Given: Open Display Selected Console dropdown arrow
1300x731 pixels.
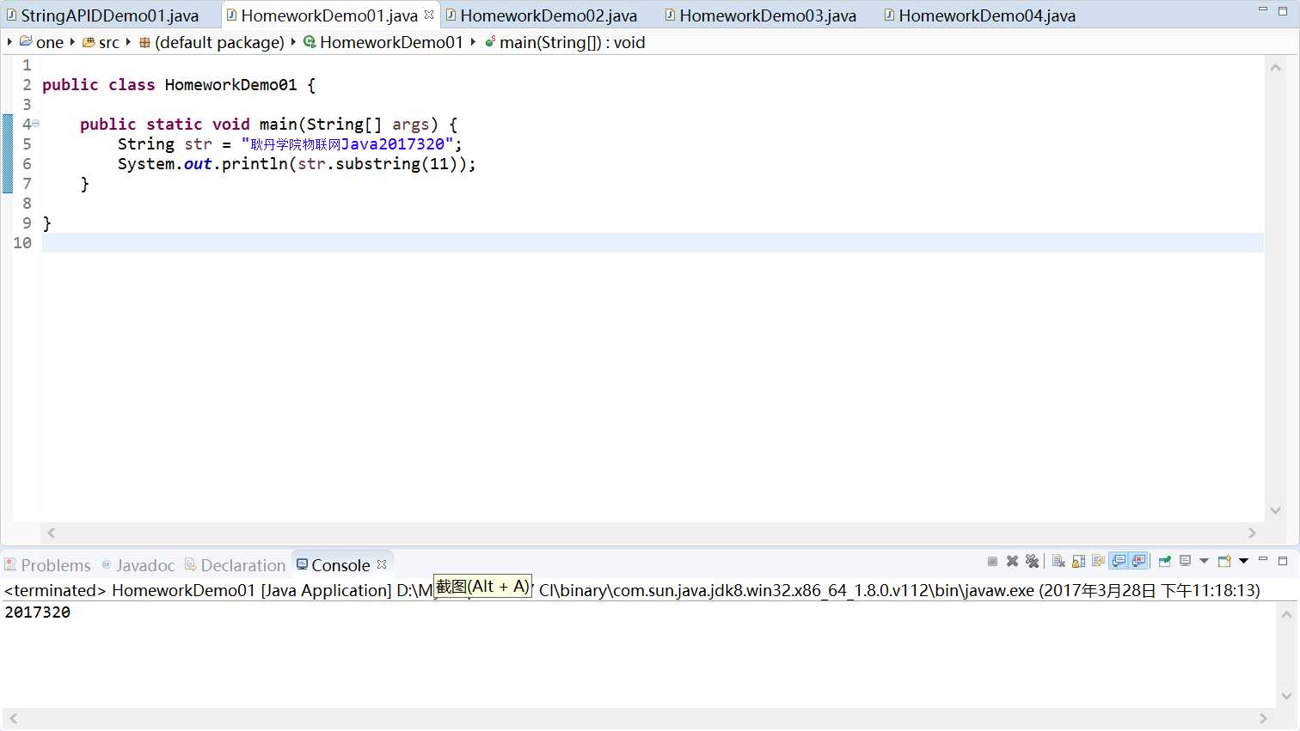Looking at the screenshot, I should tap(1204, 562).
